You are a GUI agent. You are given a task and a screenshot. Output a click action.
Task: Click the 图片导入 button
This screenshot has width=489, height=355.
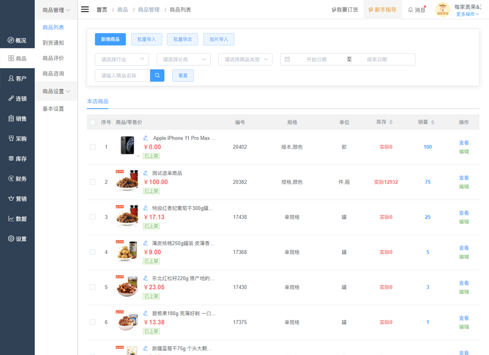click(218, 39)
